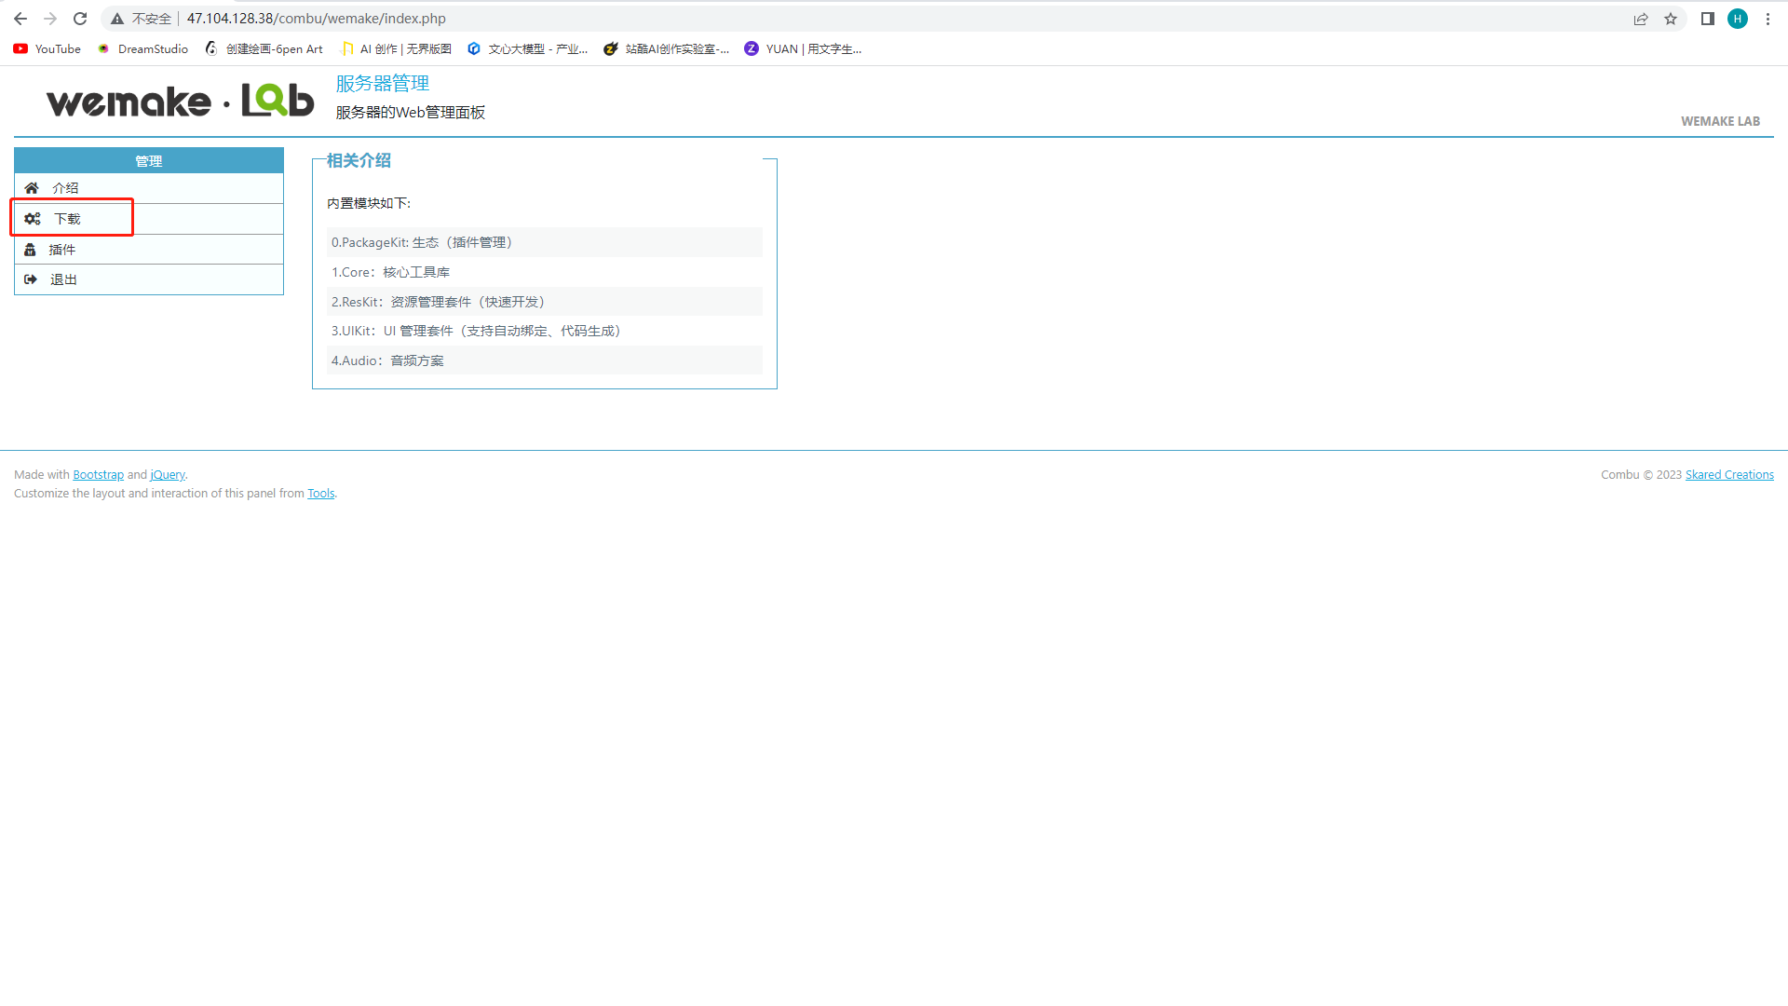The height and width of the screenshot is (1006, 1788).
Task: Open the 站酷AI创作实验室 bookmark
Action: 667,48
